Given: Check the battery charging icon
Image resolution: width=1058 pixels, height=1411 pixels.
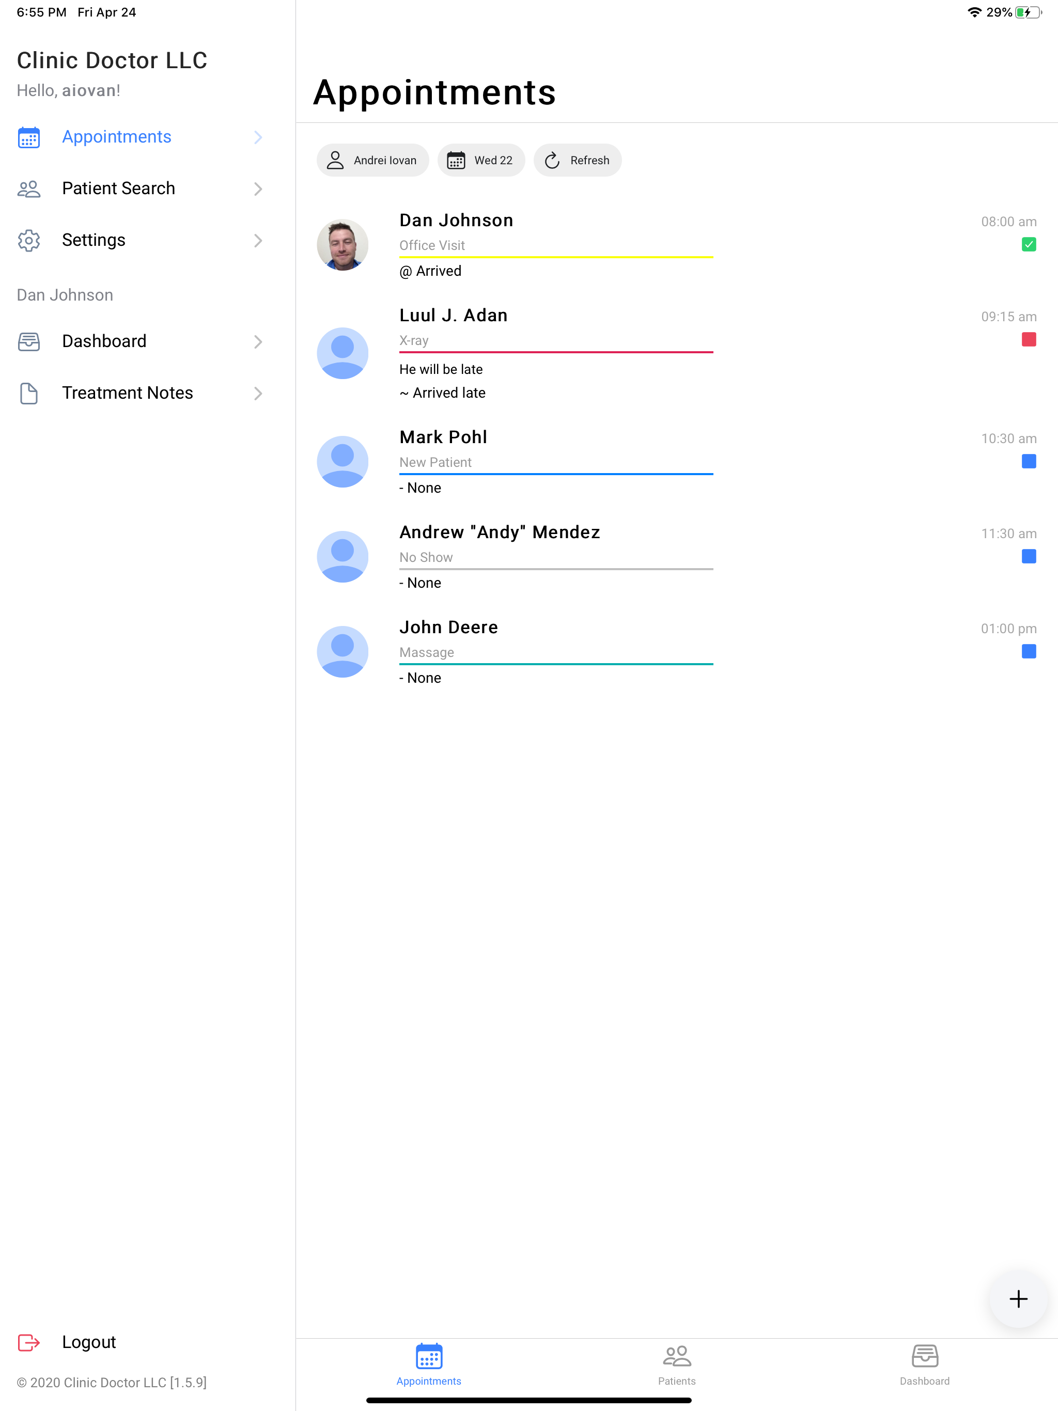Looking at the screenshot, I should coord(1028,12).
